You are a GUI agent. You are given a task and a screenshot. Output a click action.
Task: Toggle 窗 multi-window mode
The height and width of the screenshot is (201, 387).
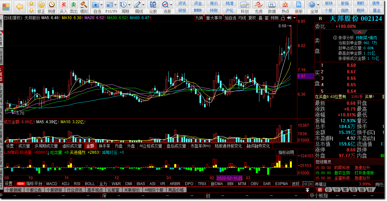point(267,18)
